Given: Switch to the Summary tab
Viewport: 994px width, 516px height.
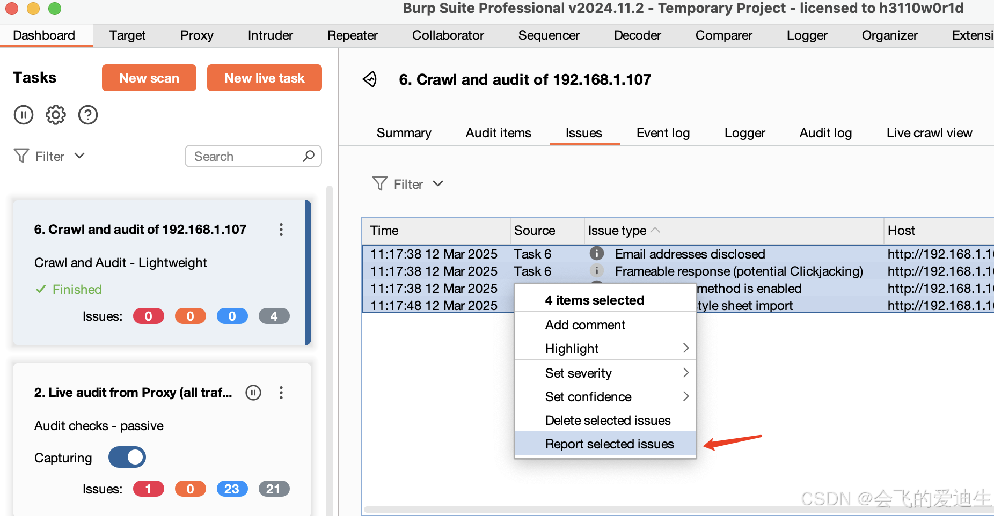Looking at the screenshot, I should tap(404, 133).
